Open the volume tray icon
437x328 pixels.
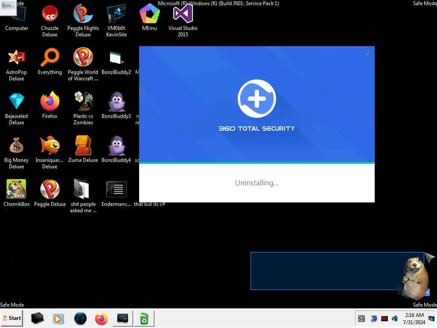click(395, 319)
